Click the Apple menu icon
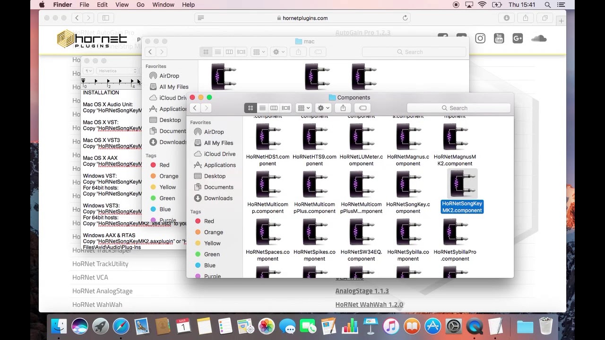 click(42, 5)
